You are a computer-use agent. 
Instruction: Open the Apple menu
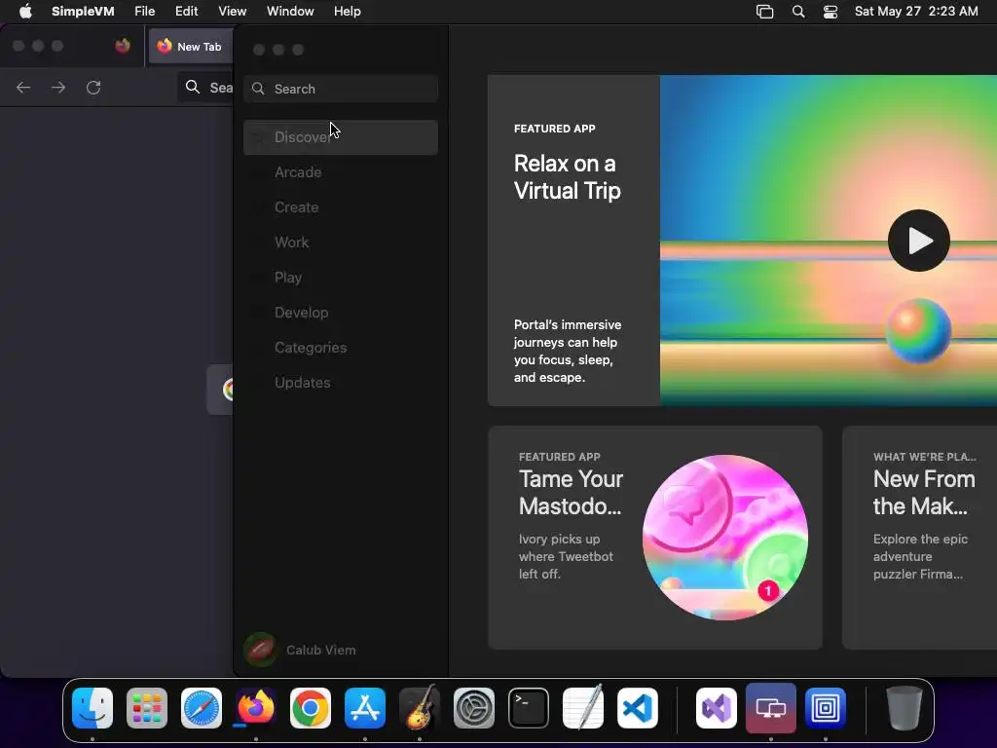coord(24,12)
